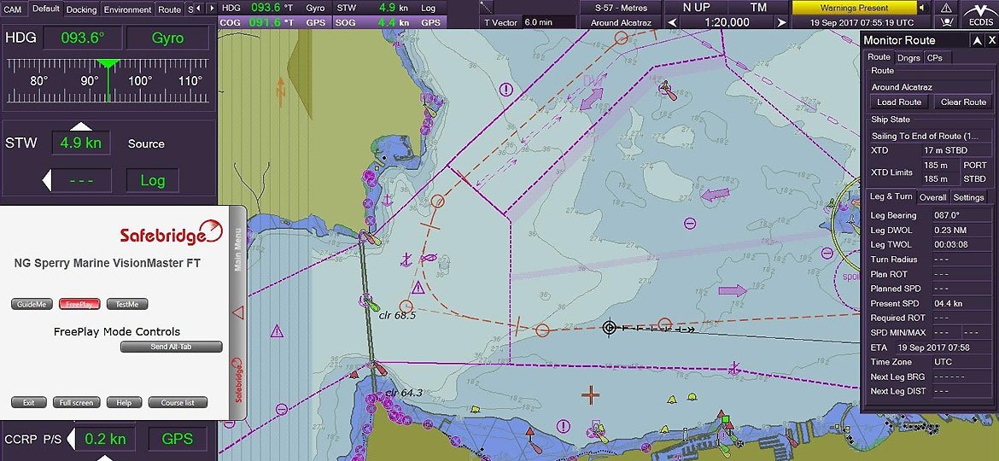Decrease chart scale with left arrow

(x=673, y=23)
